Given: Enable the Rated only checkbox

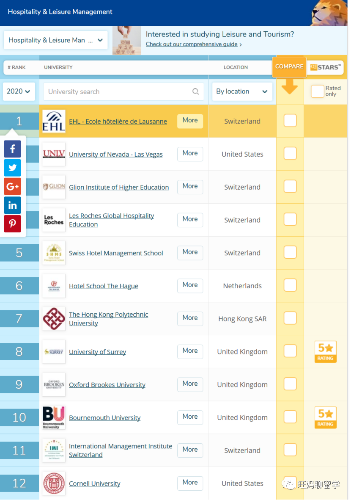Looking at the screenshot, I should [317, 91].
